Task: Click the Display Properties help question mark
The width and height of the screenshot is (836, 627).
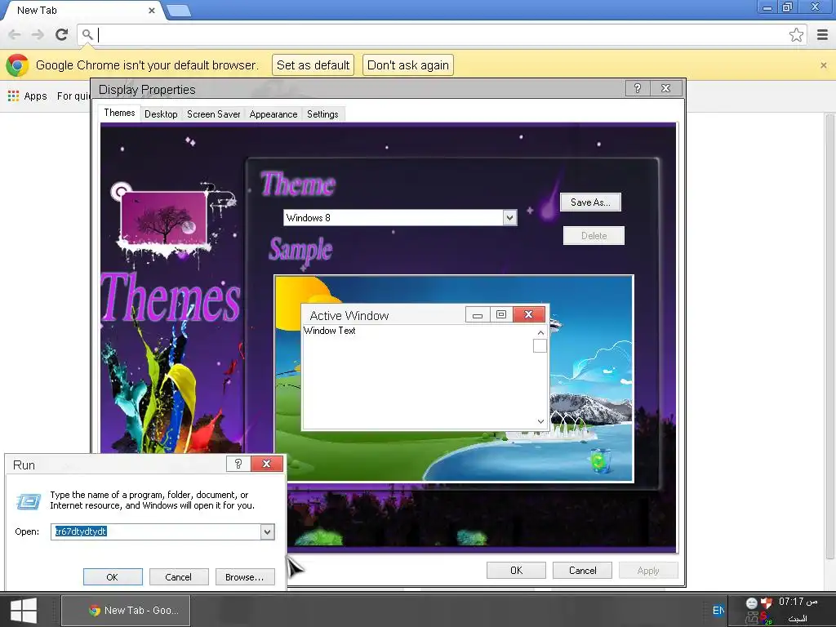Action: 637,88
